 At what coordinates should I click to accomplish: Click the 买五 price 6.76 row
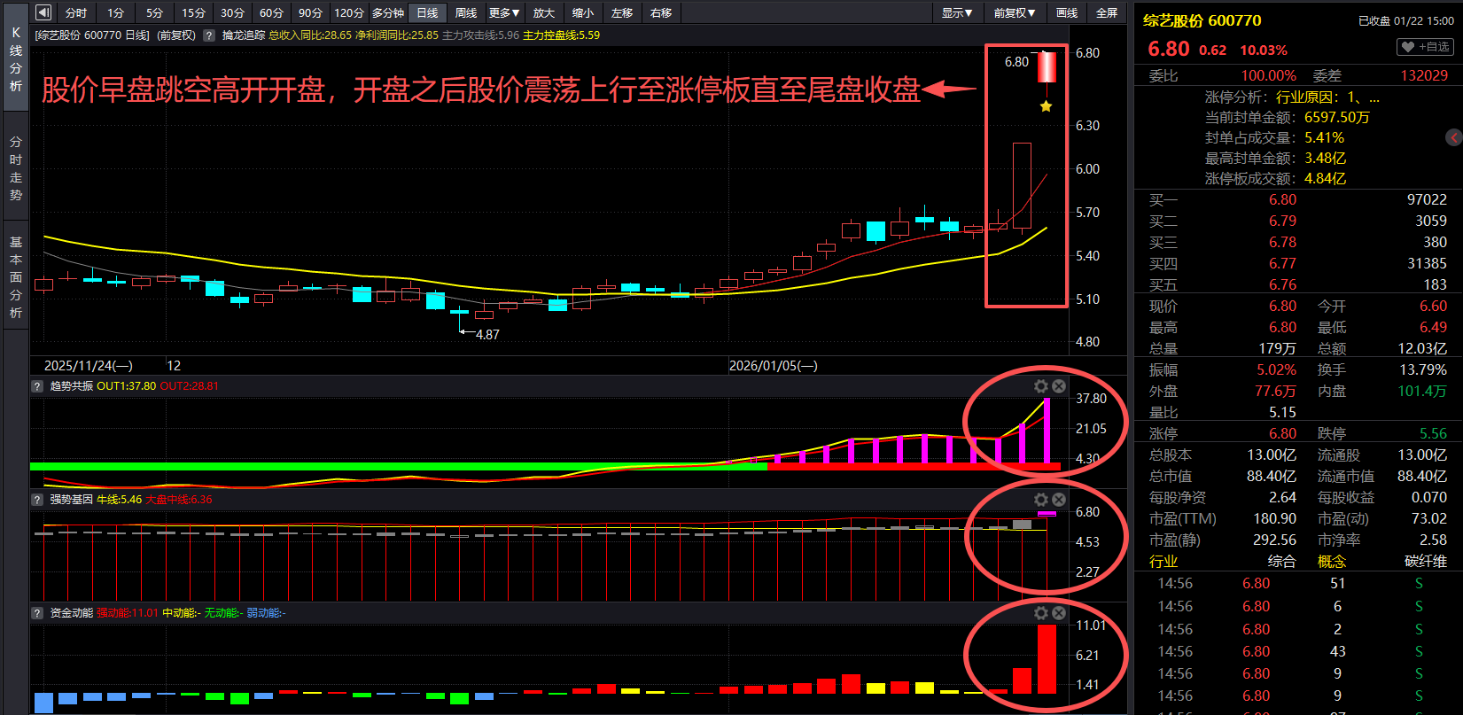click(x=1298, y=284)
